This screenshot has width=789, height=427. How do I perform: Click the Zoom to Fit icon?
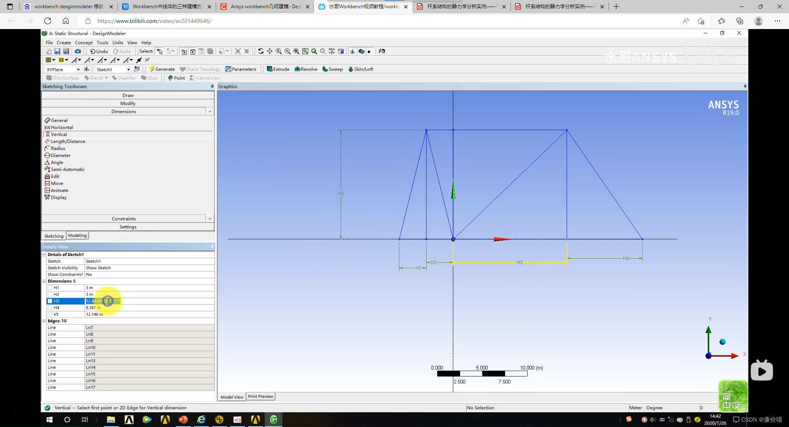[x=296, y=51]
